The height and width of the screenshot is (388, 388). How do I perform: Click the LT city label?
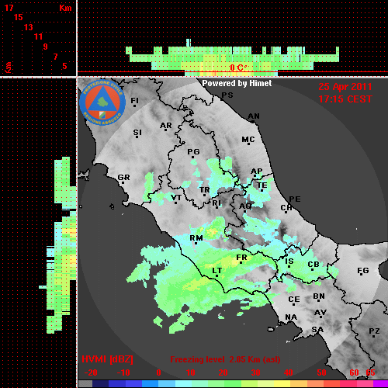tap(217, 272)
